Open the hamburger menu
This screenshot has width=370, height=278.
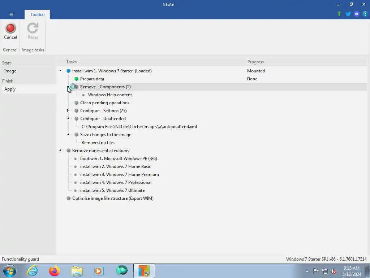11,14
